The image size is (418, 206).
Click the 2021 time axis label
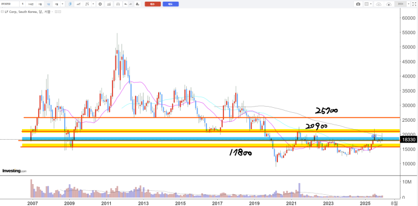click(291, 203)
